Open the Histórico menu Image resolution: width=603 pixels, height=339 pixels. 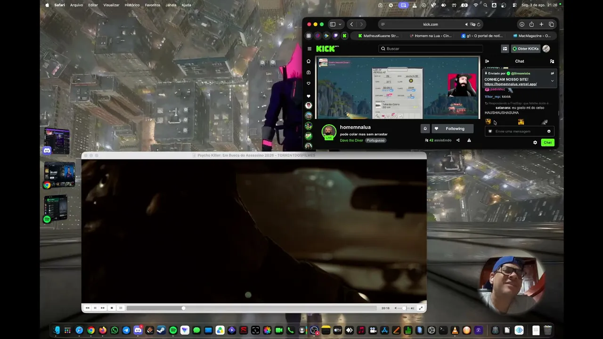click(x=132, y=5)
